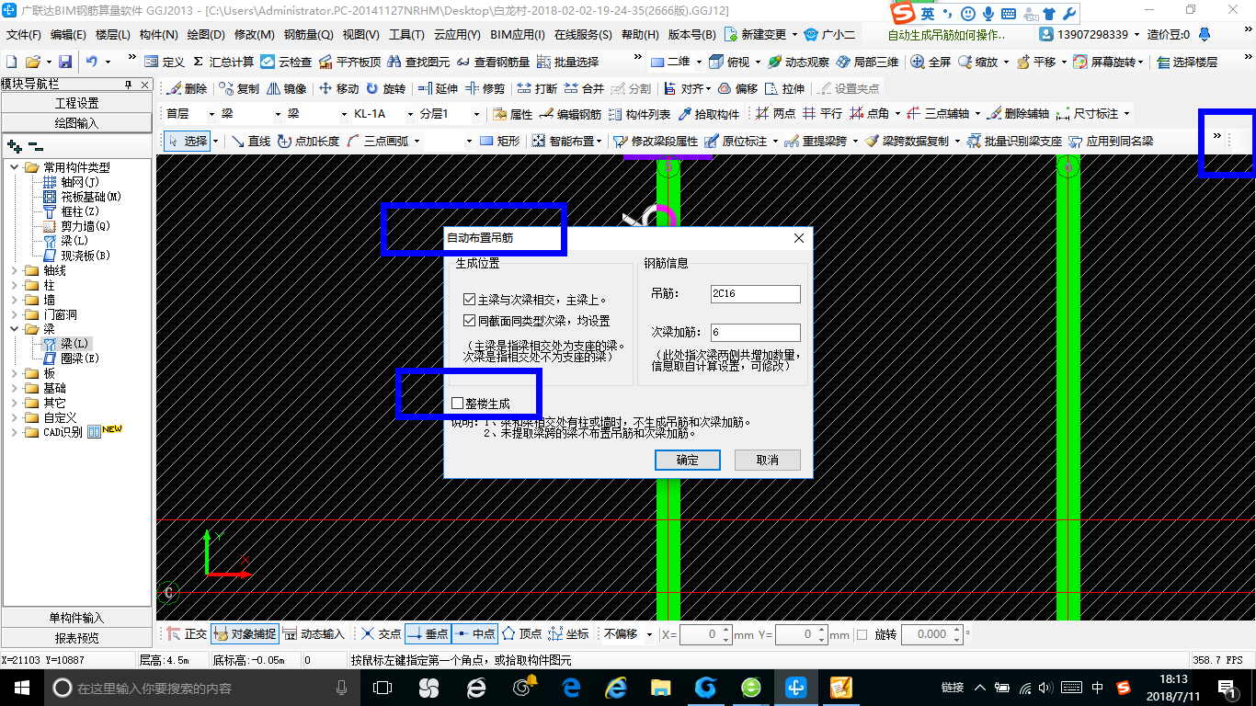Image resolution: width=1256 pixels, height=706 pixels.
Task: Open the 首层 floor dropdown
Action: point(211,114)
